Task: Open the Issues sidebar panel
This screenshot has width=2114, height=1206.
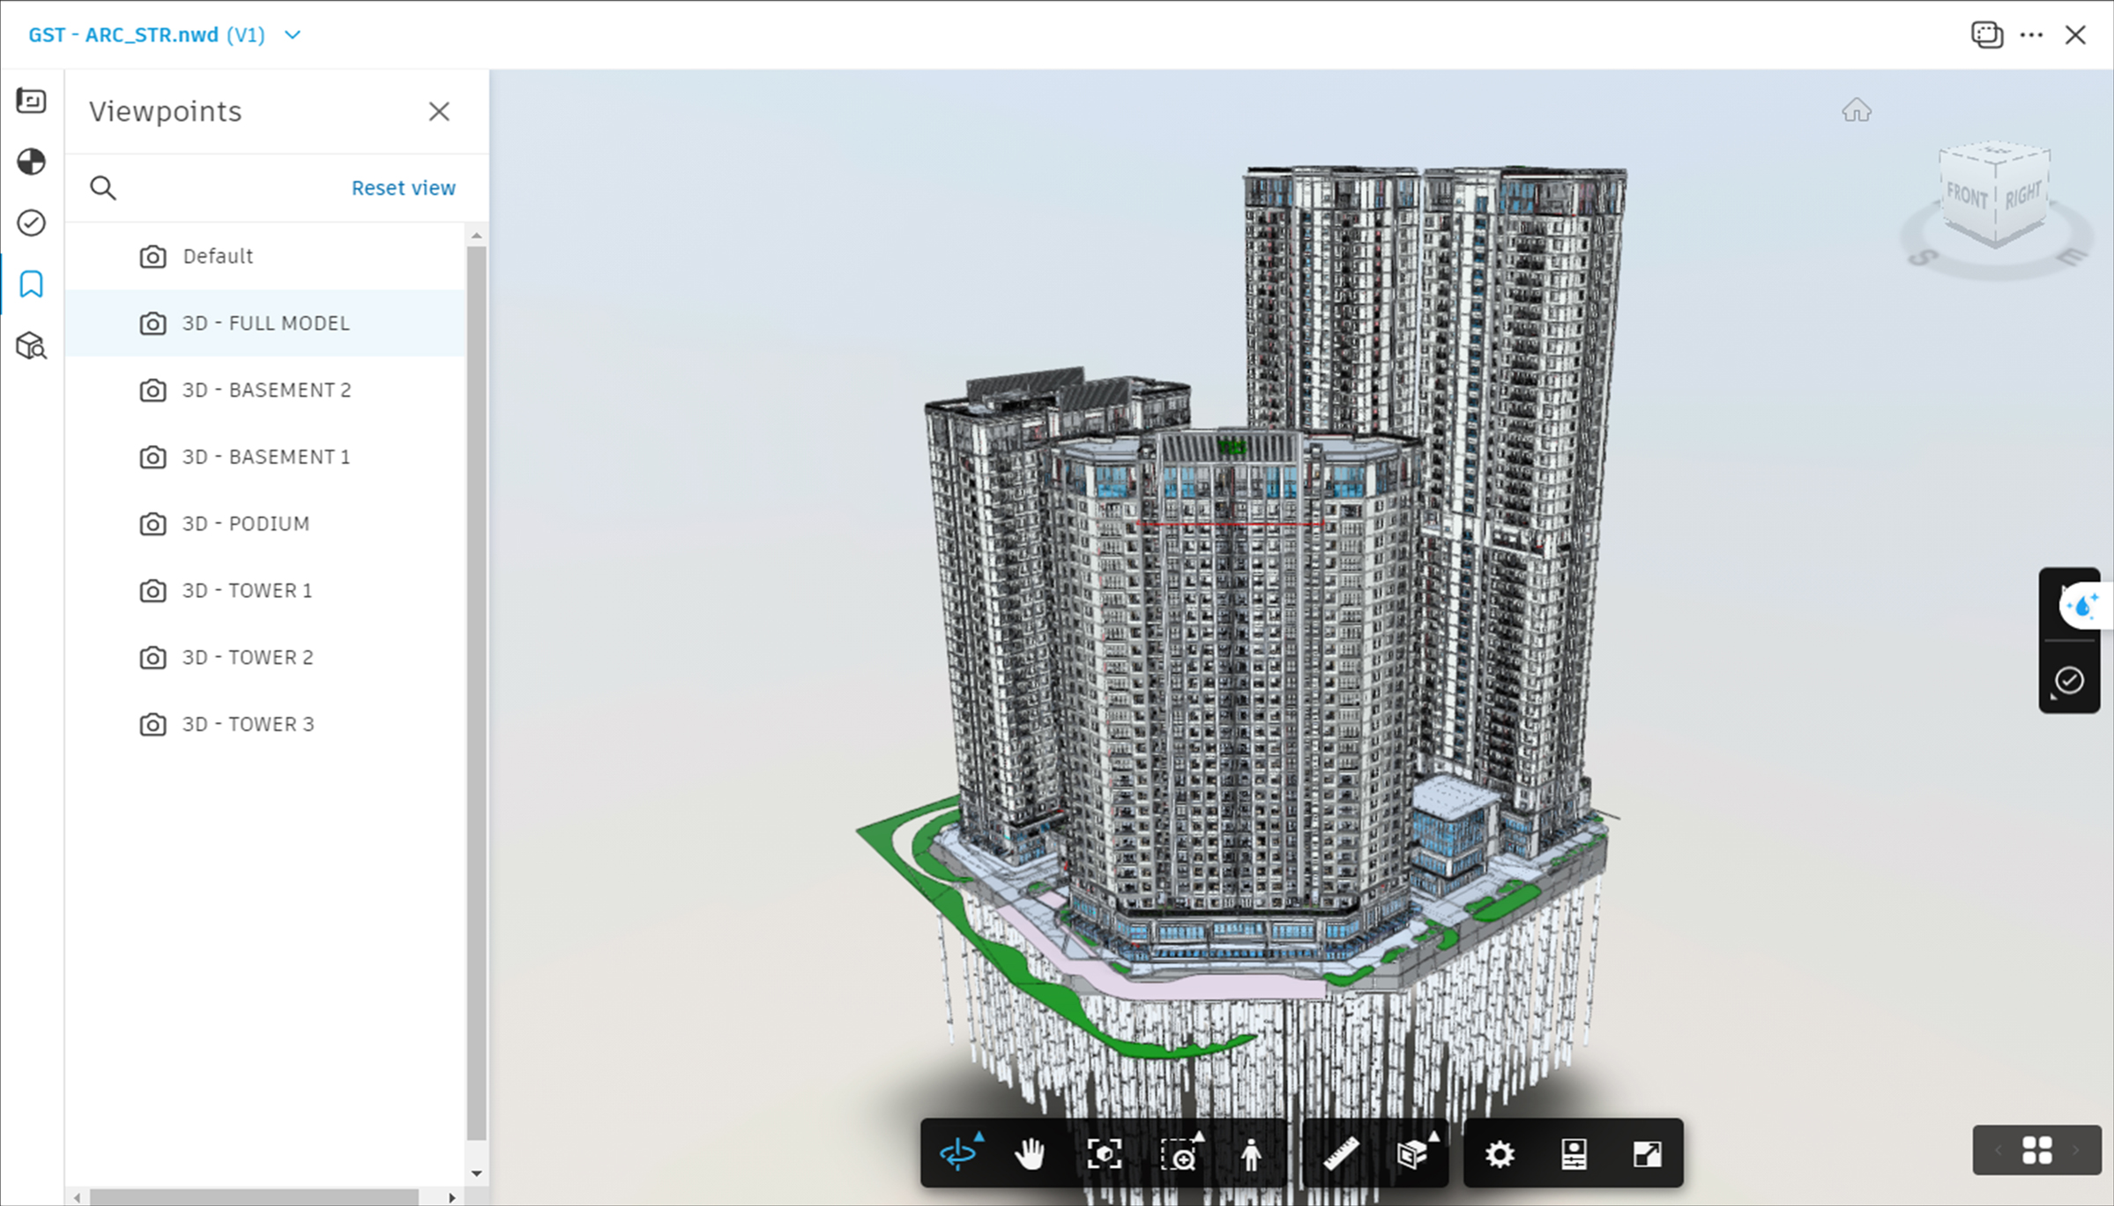Action: 31,222
